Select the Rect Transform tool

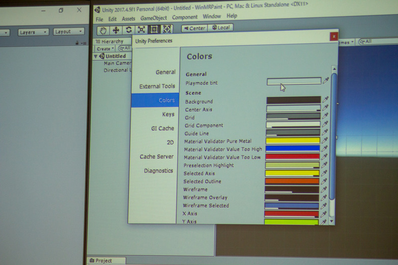(154, 29)
